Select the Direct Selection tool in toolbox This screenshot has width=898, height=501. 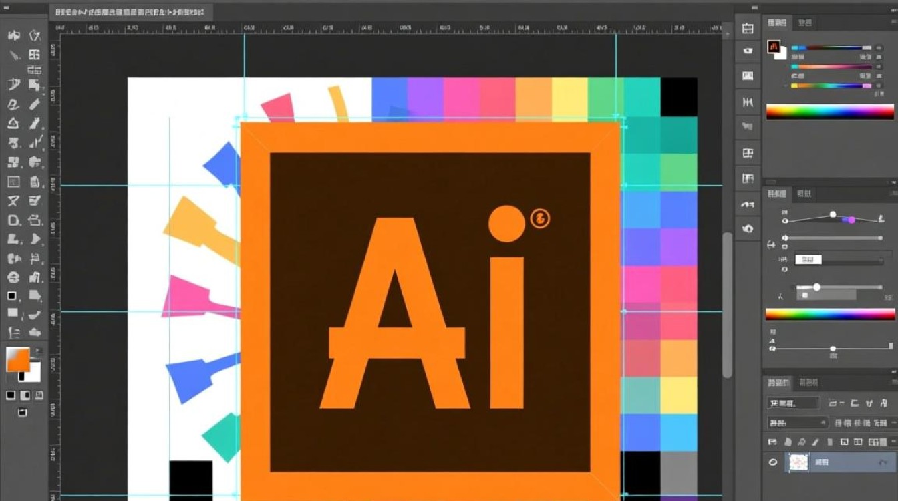[x=34, y=35]
